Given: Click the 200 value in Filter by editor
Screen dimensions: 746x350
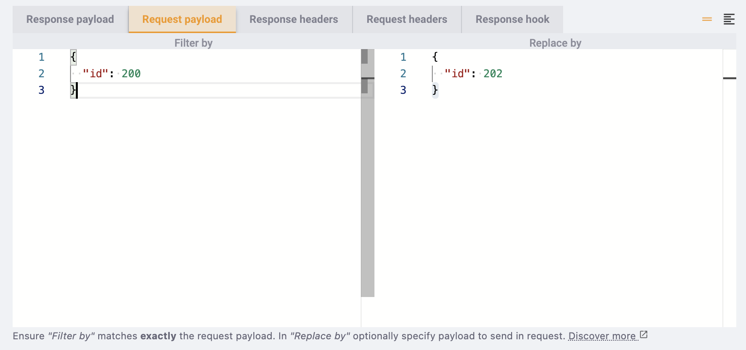Looking at the screenshot, I should pos(131,74).
